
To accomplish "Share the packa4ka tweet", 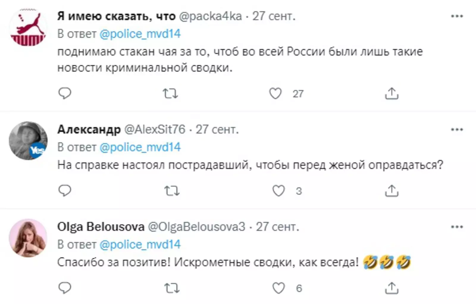I will [392, 94].
